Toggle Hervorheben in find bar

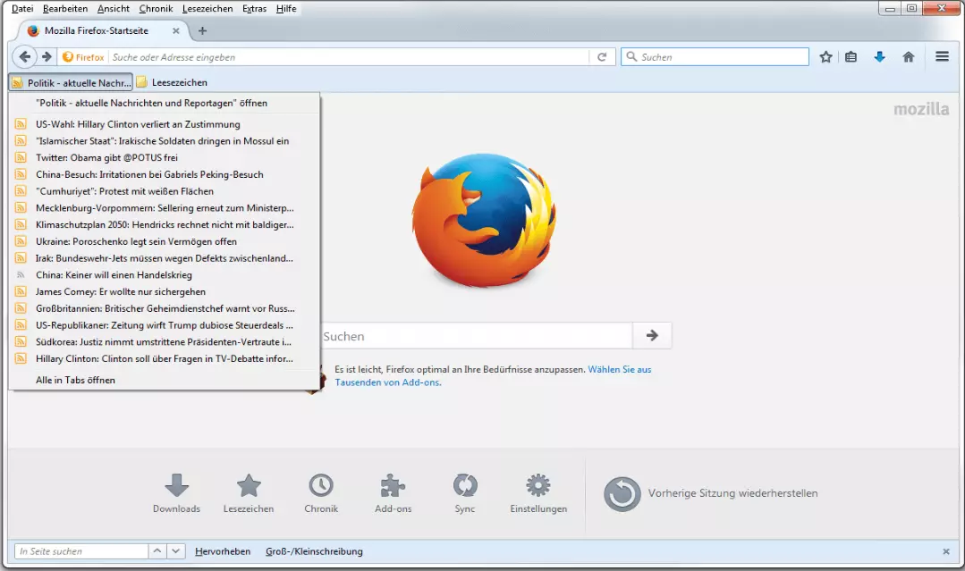click(223, 551)
